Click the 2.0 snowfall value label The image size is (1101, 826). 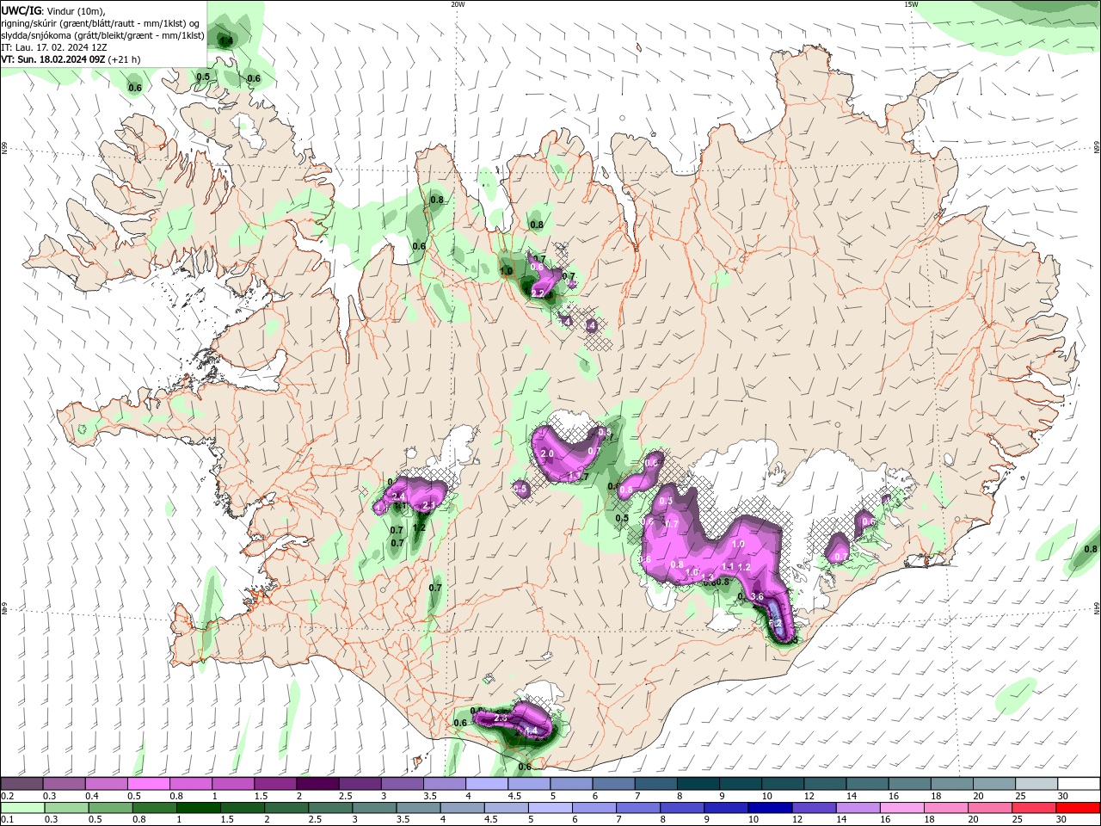click(x=547, y=453)
